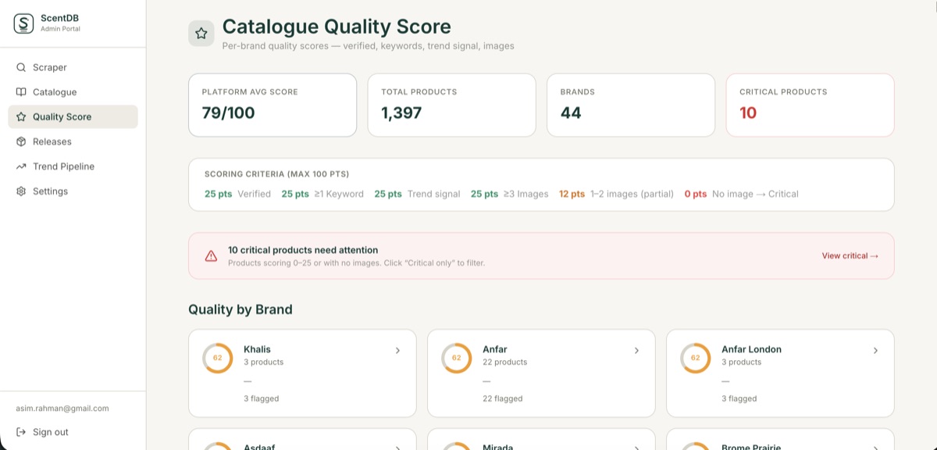Click the star icon beside page title
Image resolution: width=937 pixels, height=450 pixels.
click(201, 34)
